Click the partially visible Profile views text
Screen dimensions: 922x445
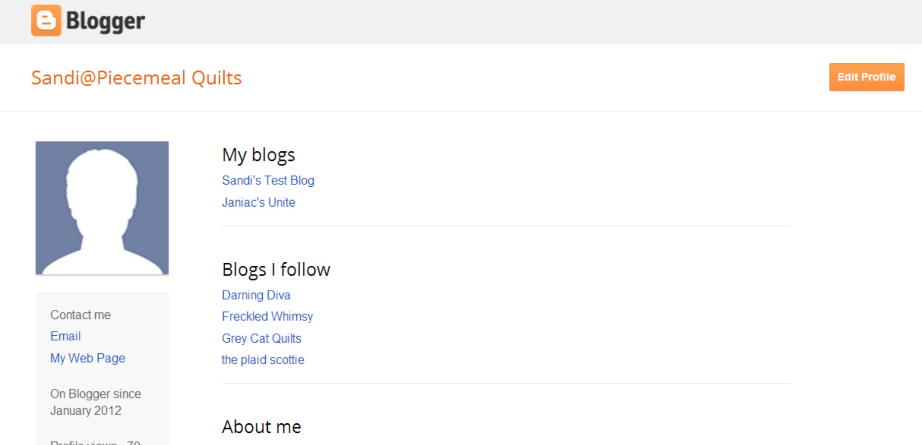coord(95,442)
